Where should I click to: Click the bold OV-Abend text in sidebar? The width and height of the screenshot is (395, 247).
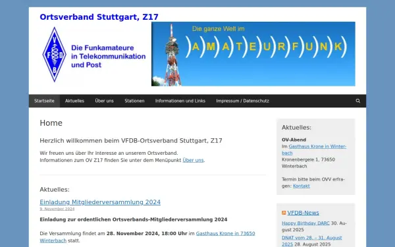pyautogui.click(x=294, y=140)
